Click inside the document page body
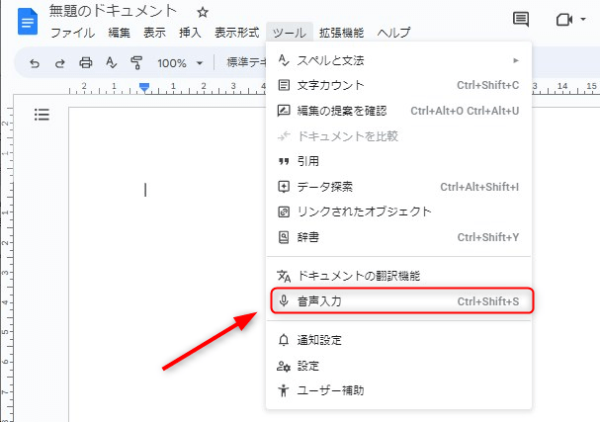 [168, 264]
